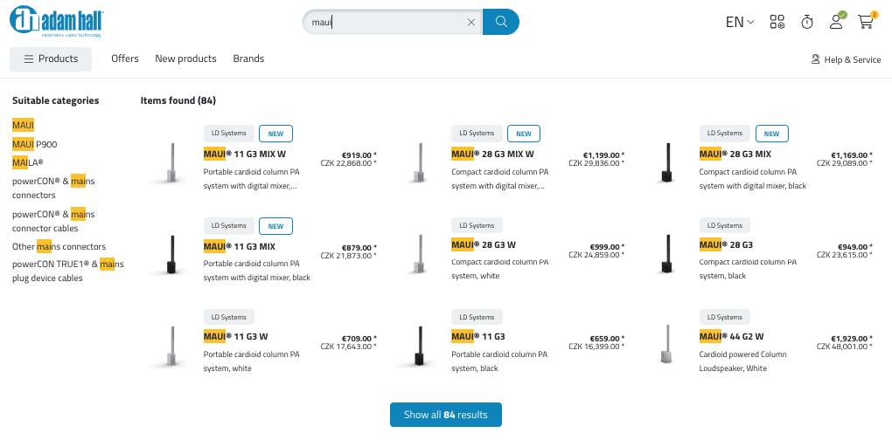The height and width of the screenshot is (440, 892).
Task: Open the Brands menu item
Action: tap(248, 58)
